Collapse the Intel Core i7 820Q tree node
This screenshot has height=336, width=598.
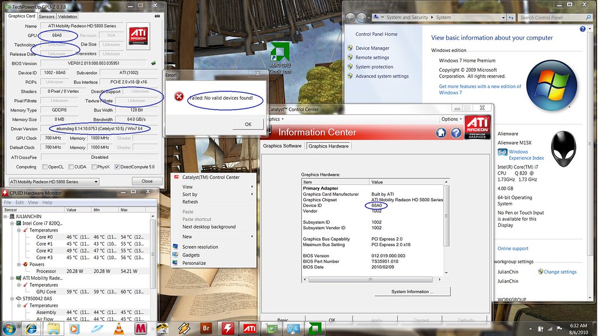(12, 223)
